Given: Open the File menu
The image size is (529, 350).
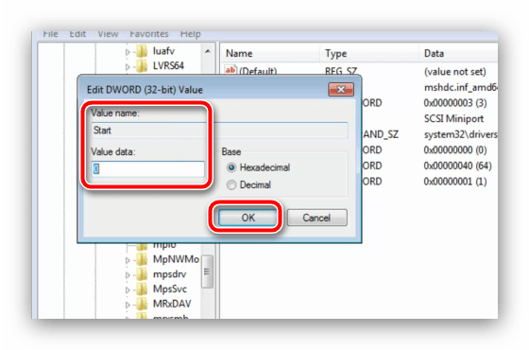Looking at the screenshot, I should click(x=50, y=34).
